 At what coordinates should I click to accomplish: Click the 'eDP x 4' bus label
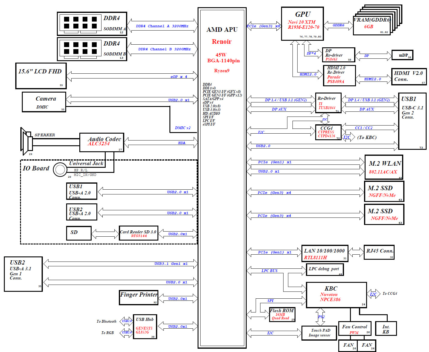click(x=179, y=77)
